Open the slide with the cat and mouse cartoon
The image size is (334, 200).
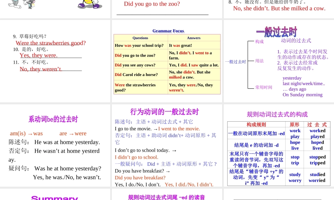click(55, 9)
